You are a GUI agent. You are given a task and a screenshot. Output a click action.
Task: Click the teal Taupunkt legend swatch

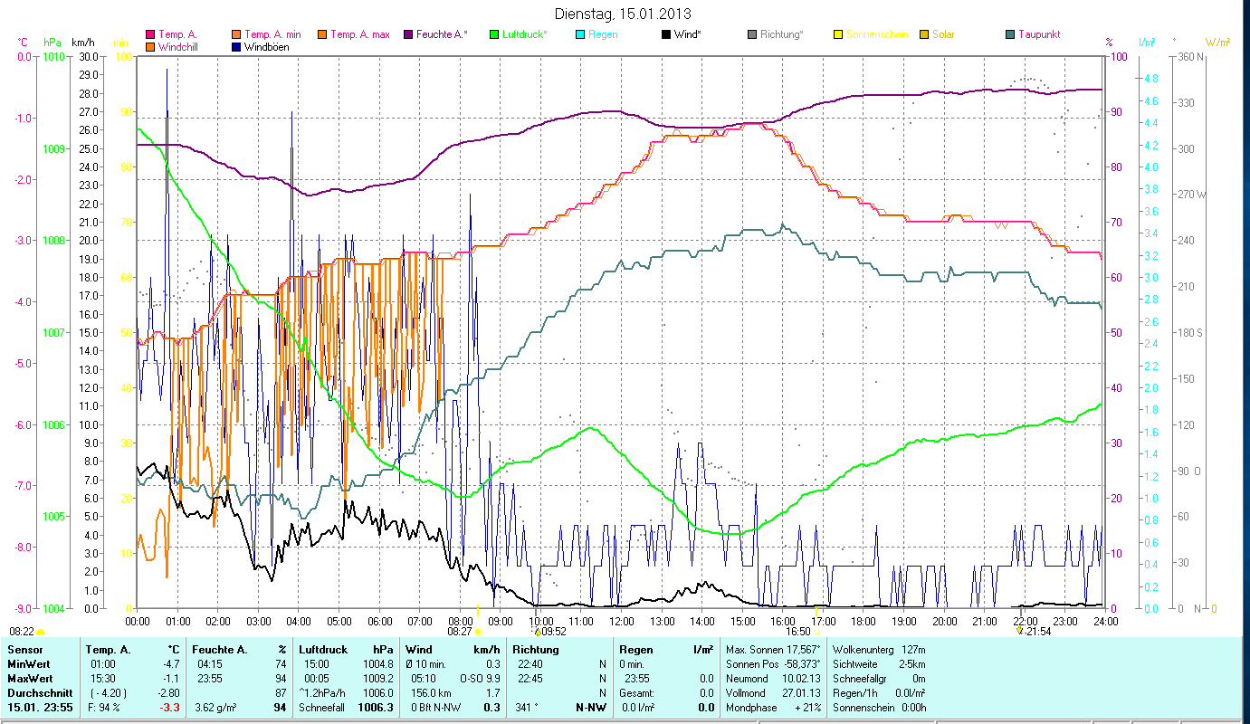tap(1009, 34)
